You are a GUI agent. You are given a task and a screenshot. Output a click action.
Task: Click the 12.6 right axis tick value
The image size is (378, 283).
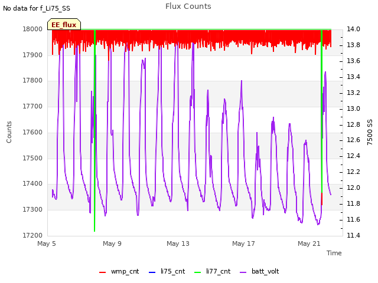click(x=353, y=140)
